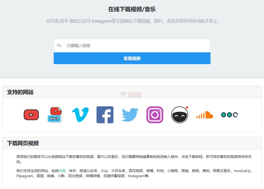Click the red YouTube icon
The image size is (264, 189).
click(x=31, y=115)
